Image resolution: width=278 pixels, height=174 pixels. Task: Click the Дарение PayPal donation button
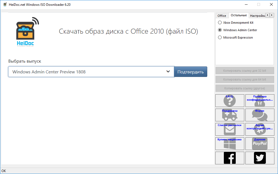tap(260, 144)
